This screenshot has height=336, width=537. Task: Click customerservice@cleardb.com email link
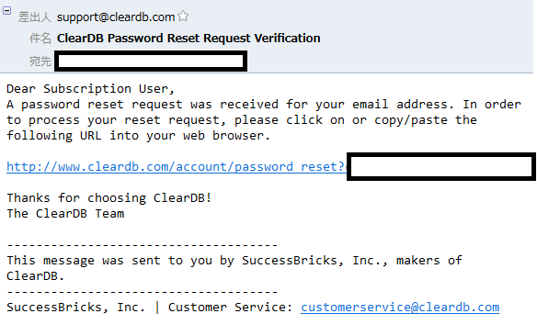point(400,307)
